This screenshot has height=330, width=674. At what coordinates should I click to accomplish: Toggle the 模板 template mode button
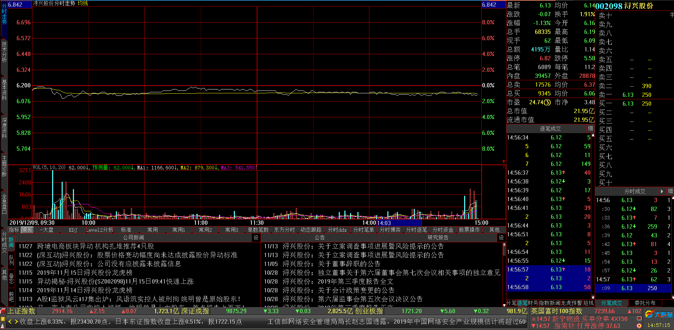(27, 230)
